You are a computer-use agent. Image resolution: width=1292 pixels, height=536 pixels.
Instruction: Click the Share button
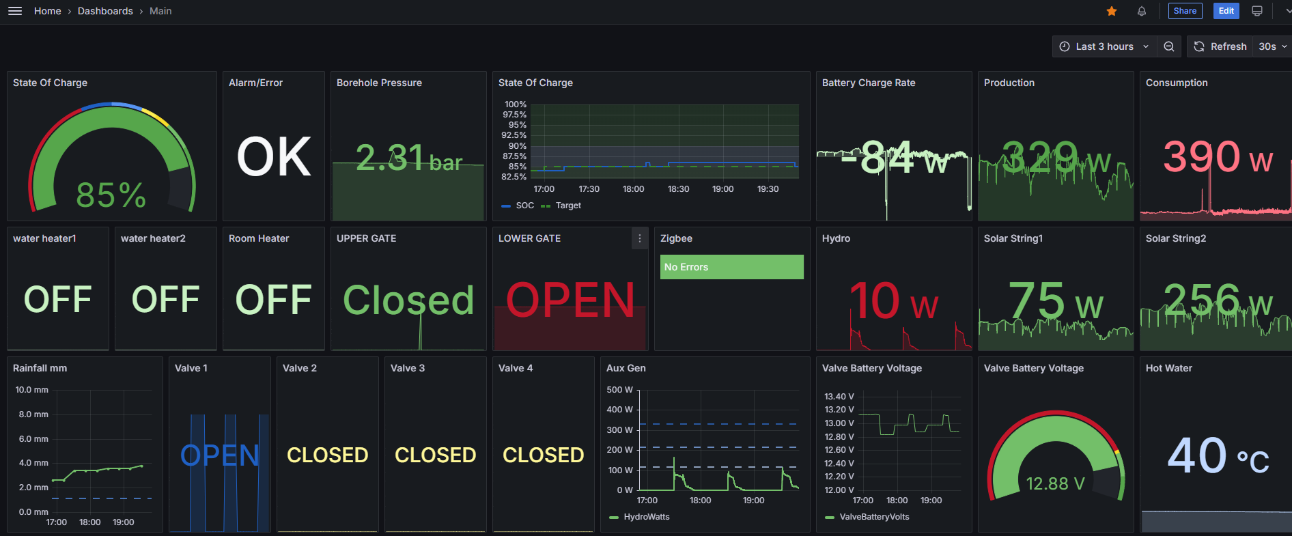[1185, 11]
